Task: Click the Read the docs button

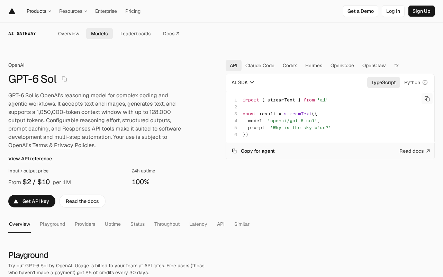Action: [x=82, y=201]
